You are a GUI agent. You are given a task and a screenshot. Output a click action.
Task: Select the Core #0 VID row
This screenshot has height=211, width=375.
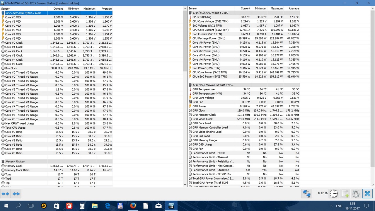coord(57,17)
